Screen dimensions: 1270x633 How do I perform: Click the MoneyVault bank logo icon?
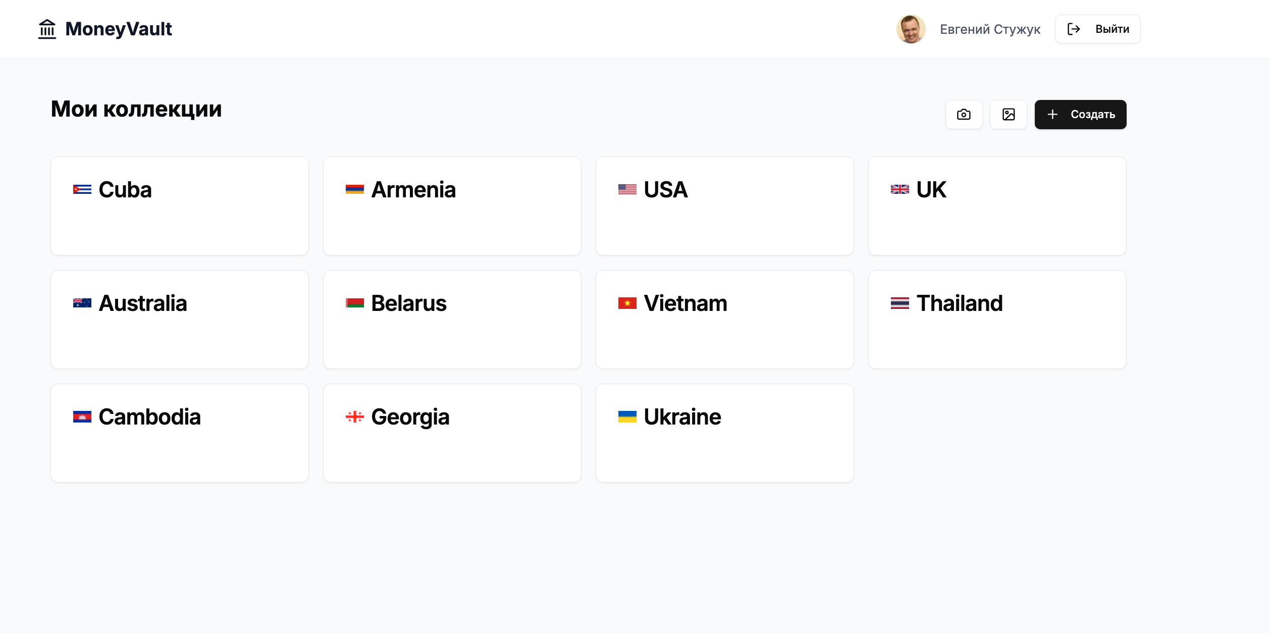pyautogui.click(x=47, y=29)
